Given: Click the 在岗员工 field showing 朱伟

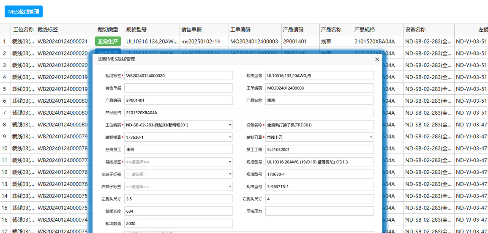Looking at the screenshot, I should pos(178,150).
